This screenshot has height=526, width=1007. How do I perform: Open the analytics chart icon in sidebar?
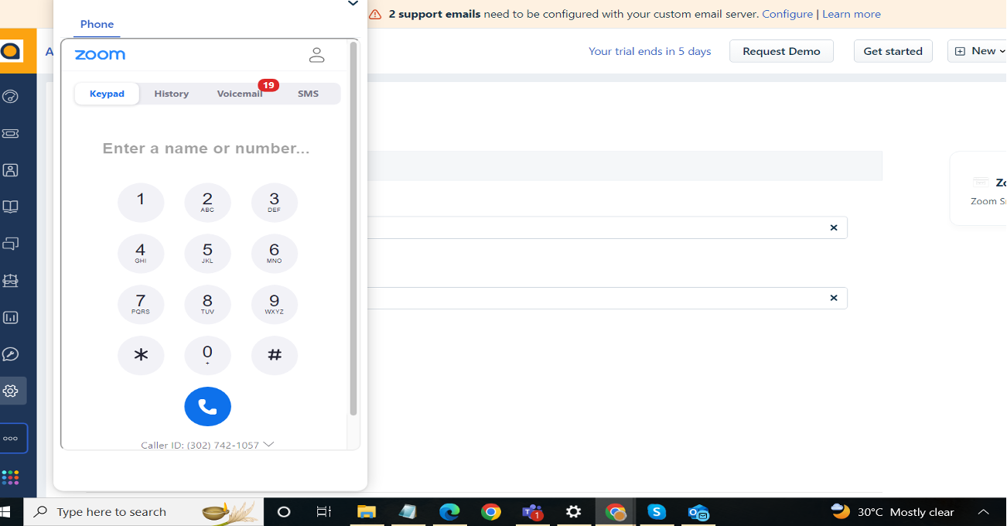[x=11, y=318]
